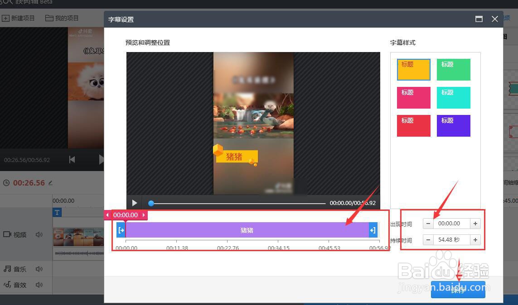The width and height of the screenshot is (518, 305).
Task: Close the 字幕设置 dialog
Action: (x=494, y=19)
